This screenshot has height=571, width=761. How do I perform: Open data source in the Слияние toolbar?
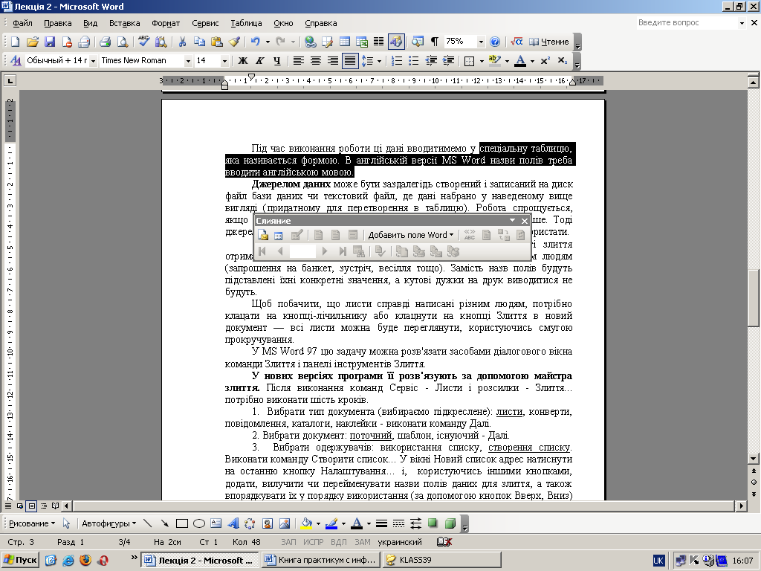[x=278, y=236]
